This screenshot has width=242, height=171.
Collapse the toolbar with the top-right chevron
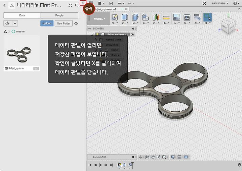coord(240,9)
